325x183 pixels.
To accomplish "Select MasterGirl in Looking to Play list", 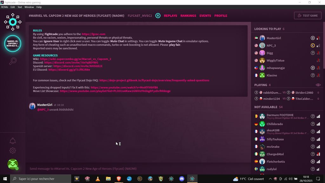I will click(274, 38).
